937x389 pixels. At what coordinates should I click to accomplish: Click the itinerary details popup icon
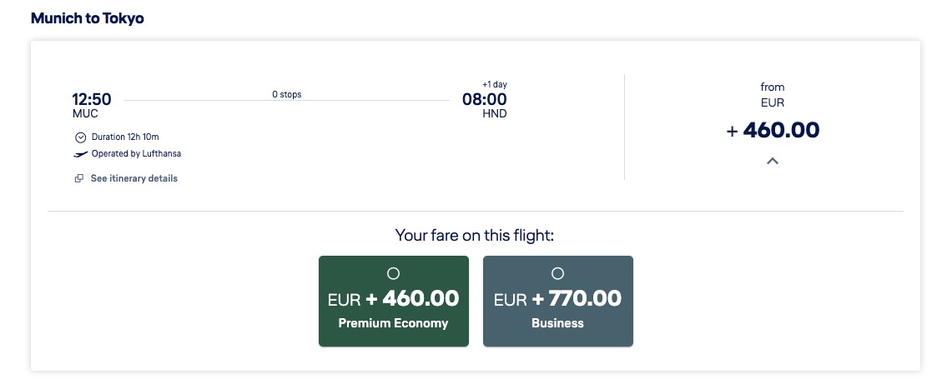click(79, 178)
